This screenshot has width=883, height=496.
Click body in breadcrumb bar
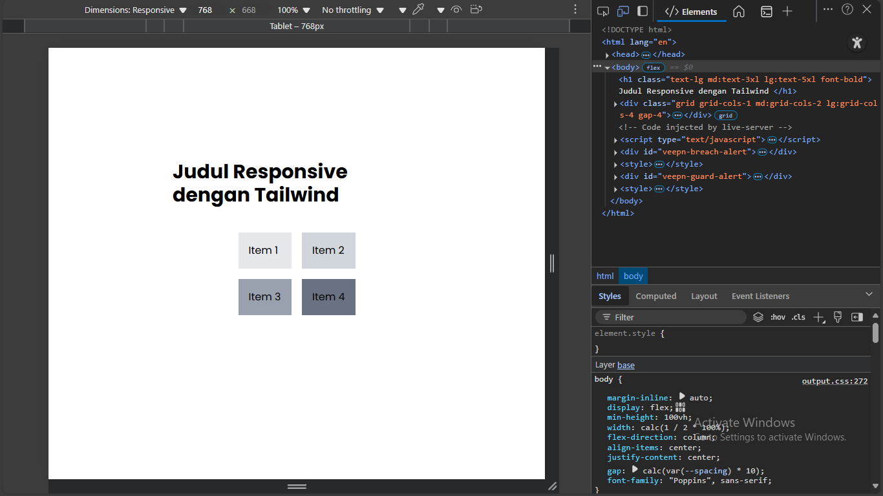tap(633, 276)
